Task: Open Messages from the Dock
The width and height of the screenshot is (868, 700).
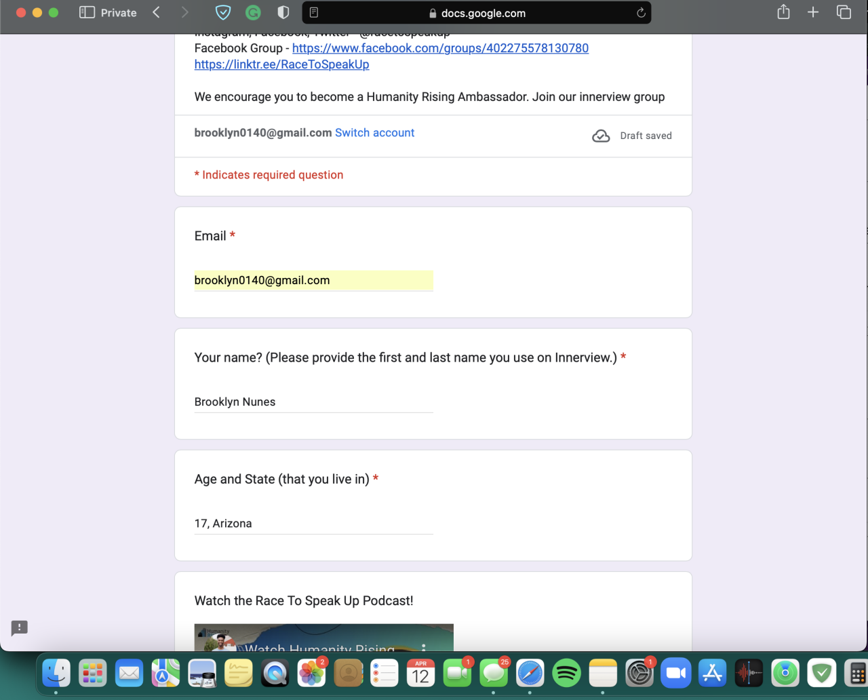Action: pos(494,674)
